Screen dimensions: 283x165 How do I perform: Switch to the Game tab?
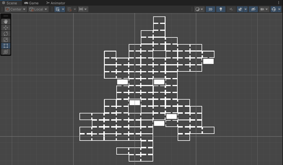coord(31,3)
